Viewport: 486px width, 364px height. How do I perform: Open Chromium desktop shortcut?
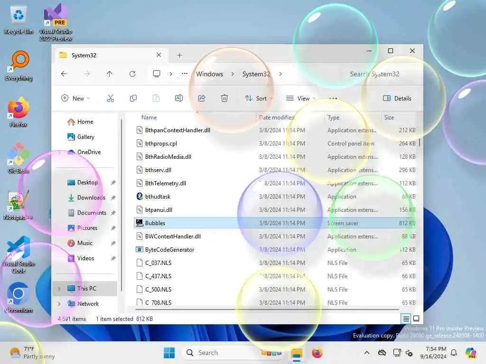[x=19, y=298]
